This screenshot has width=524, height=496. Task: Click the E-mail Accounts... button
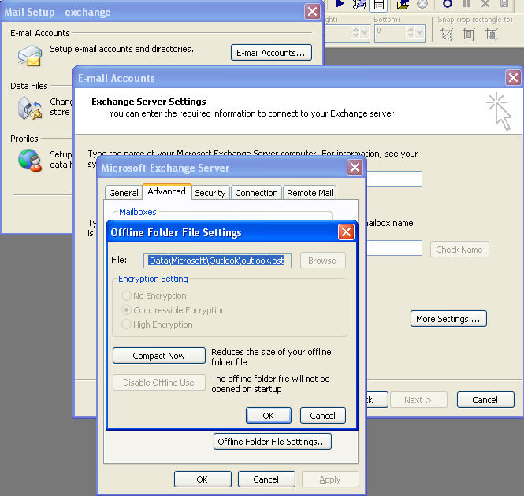(x=271, y=53)
